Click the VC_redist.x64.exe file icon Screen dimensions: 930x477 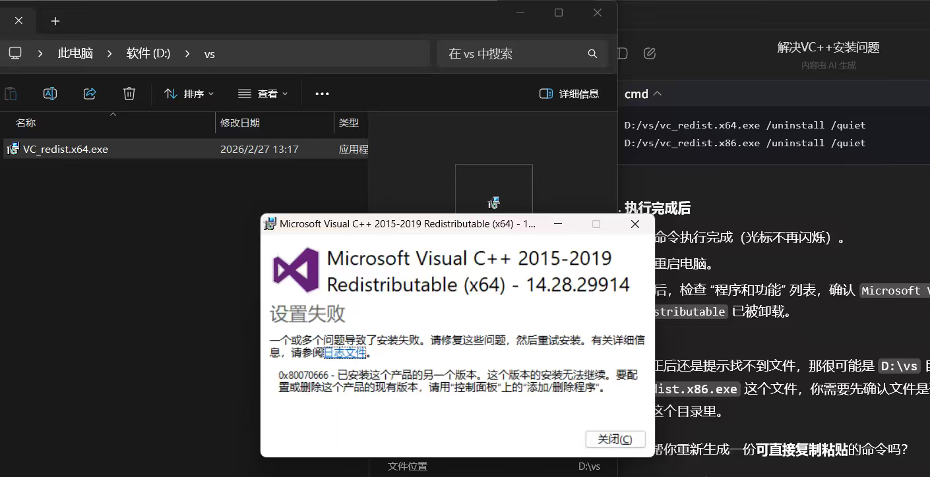click(x=13, y=149)
